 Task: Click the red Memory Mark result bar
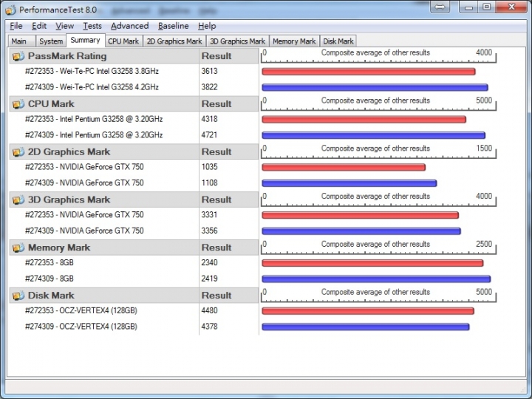point(372,263)
